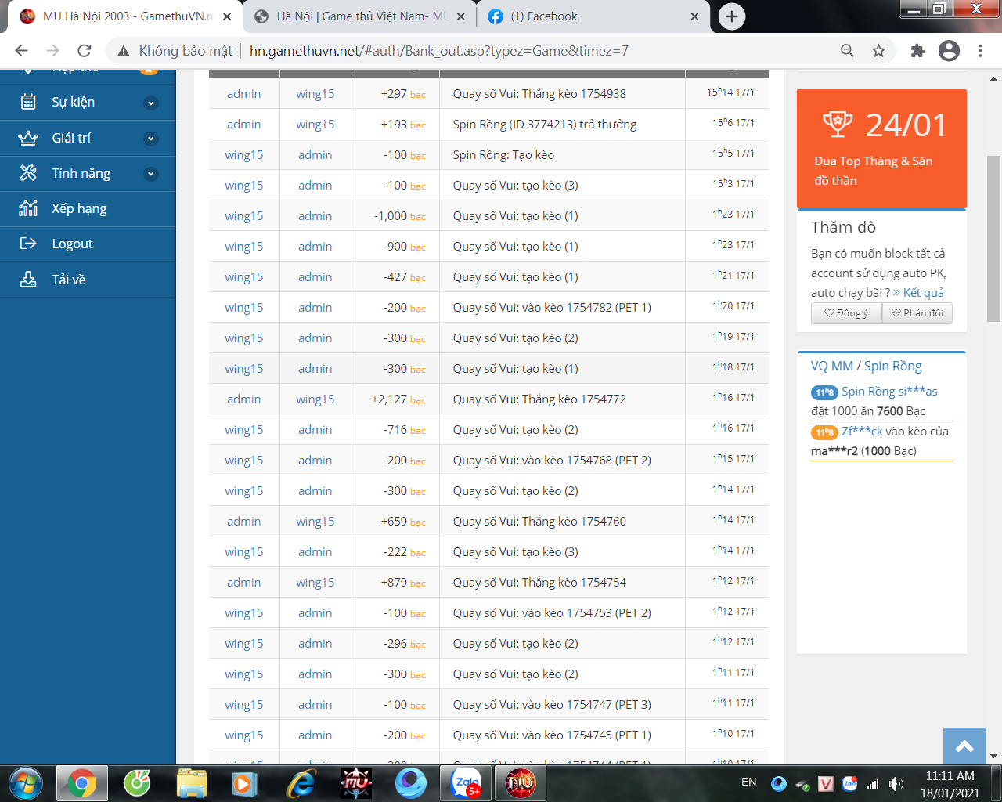Expand the Sự kiện menu chevron
This screenshot has height=802, width=1002.
[x=151, y=103]
